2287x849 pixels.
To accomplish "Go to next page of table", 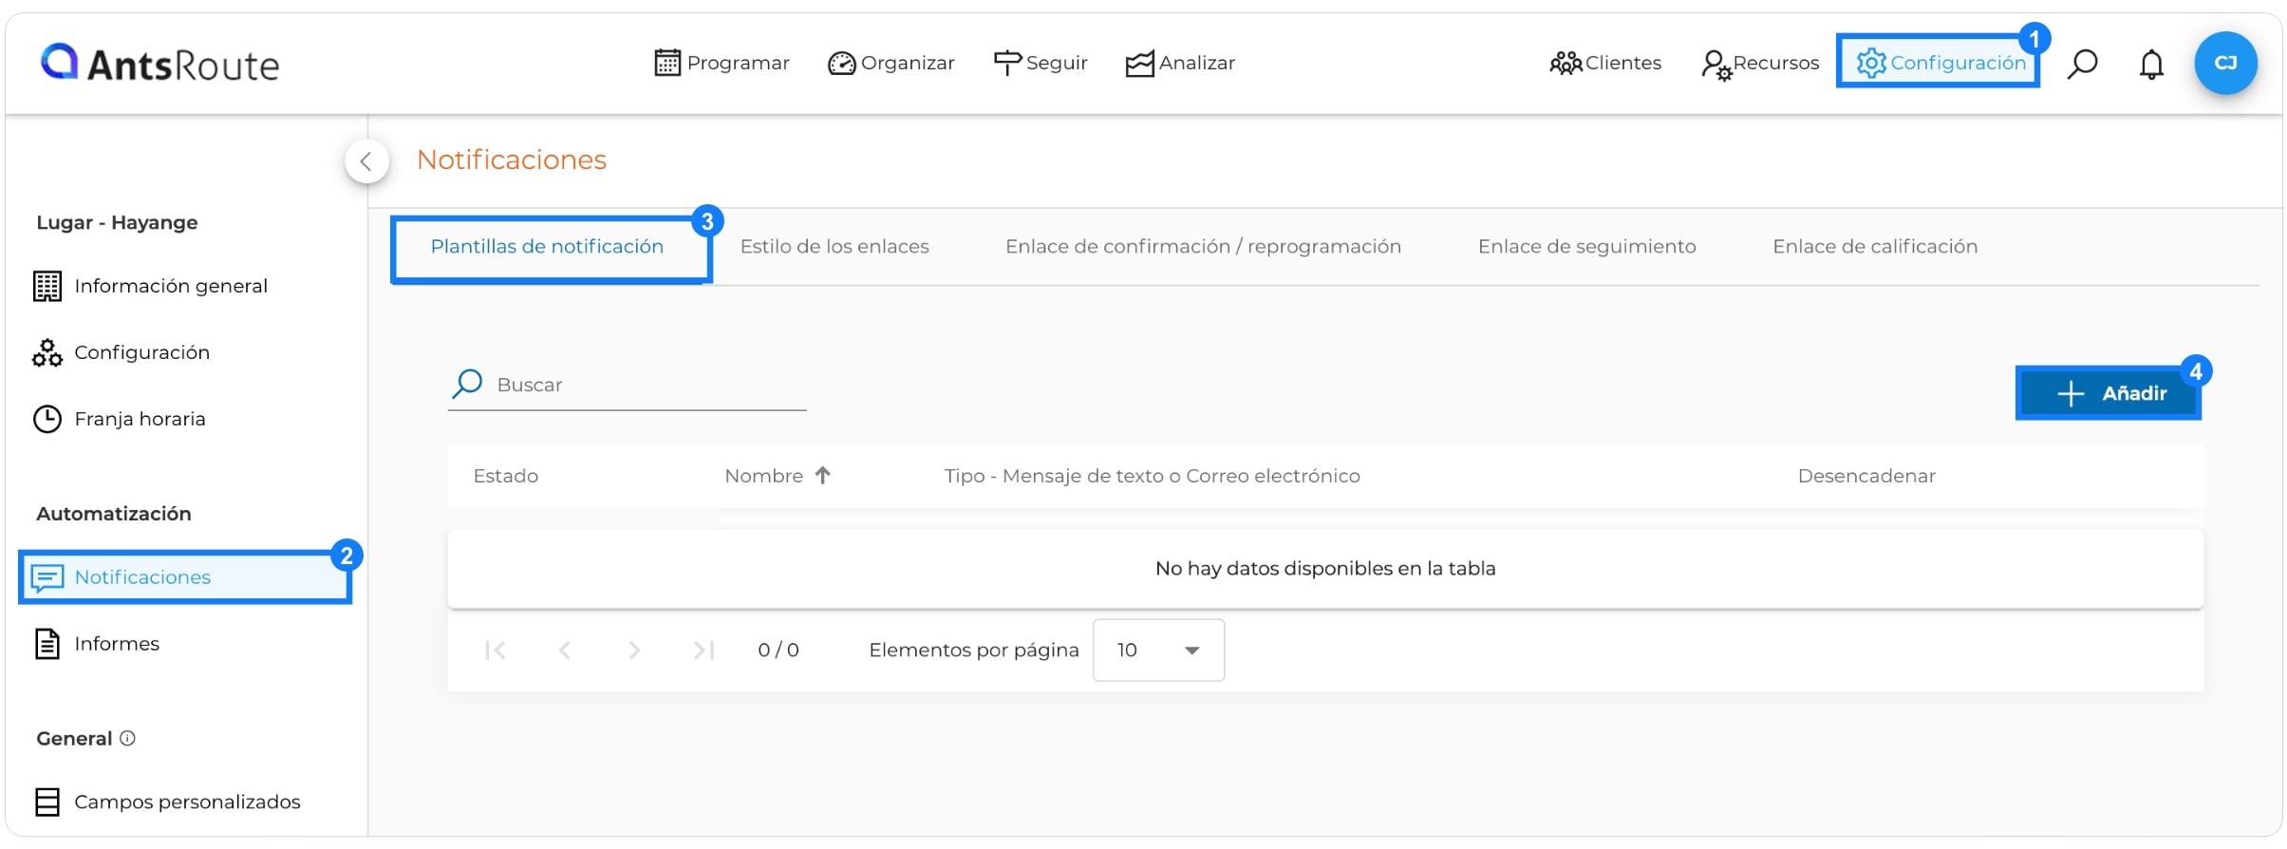I will pyautogui.click(x=634, y=651).
